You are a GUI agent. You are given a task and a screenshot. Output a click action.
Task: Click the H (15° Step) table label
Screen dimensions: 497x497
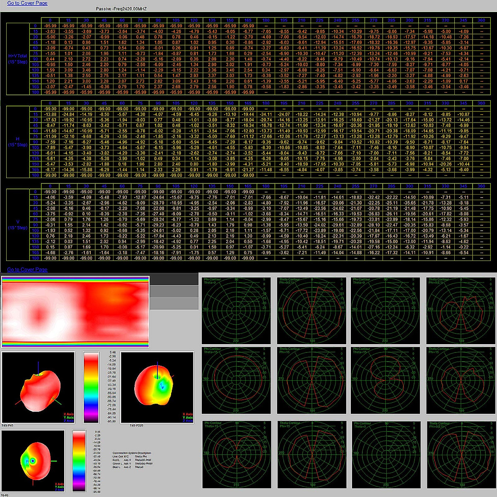[x=18, y=142]
